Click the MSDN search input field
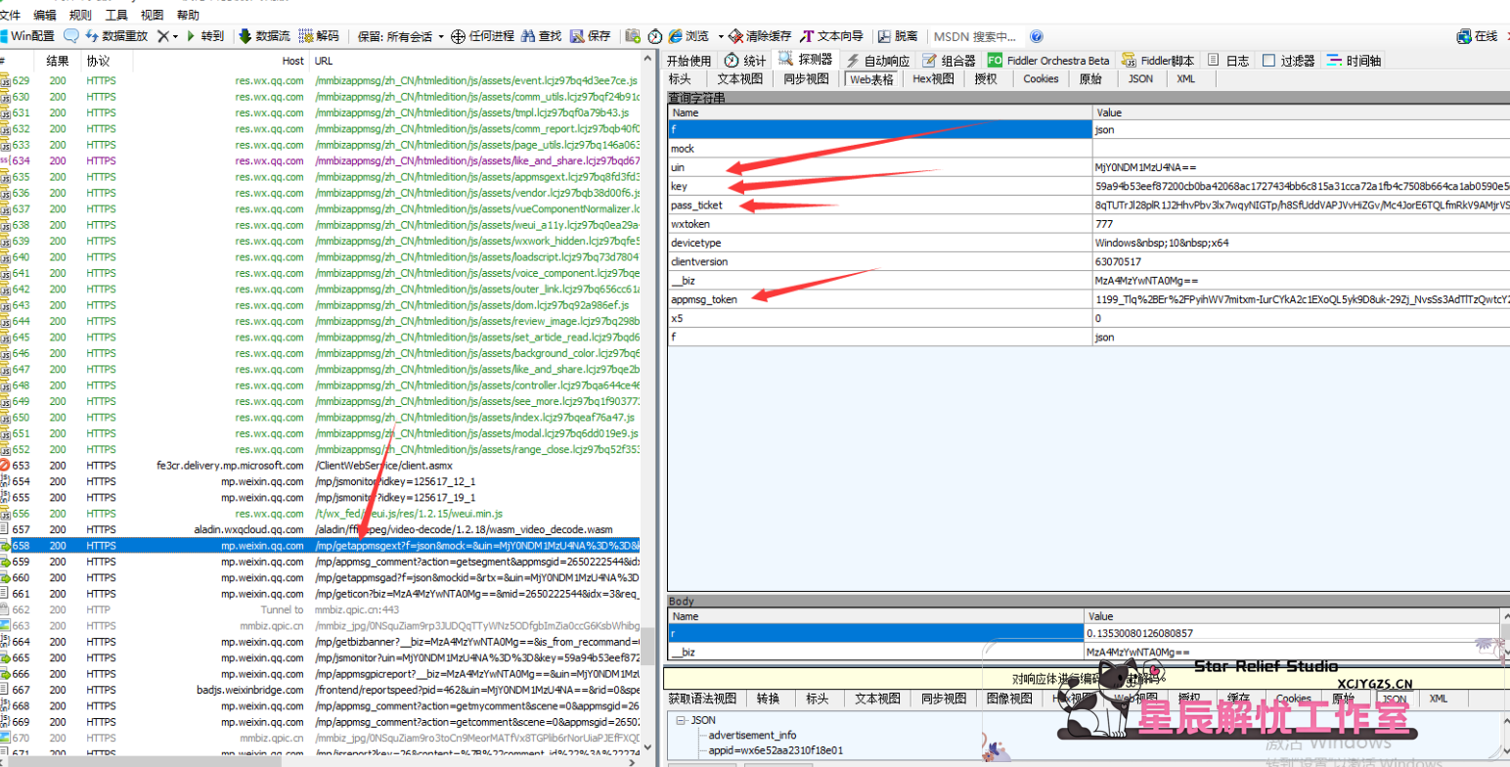The height and width of the screenshot is (767, 1510). click(x=976, y=36)
